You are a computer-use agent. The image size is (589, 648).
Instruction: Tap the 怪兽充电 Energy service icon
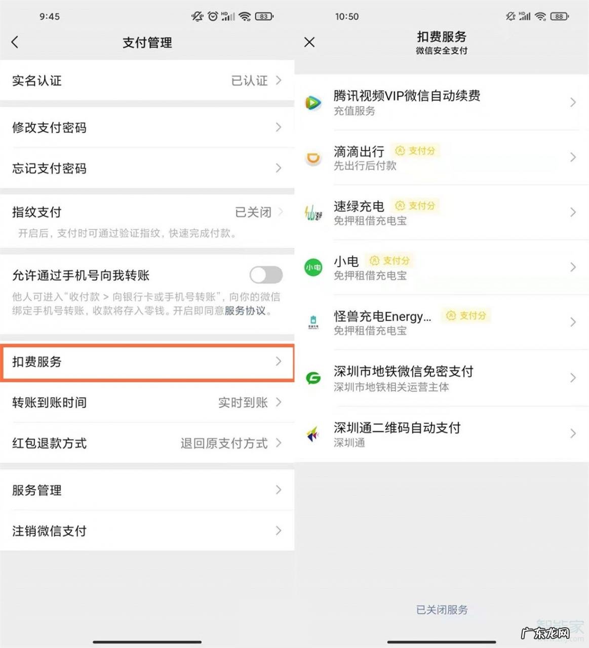[313, 323]
